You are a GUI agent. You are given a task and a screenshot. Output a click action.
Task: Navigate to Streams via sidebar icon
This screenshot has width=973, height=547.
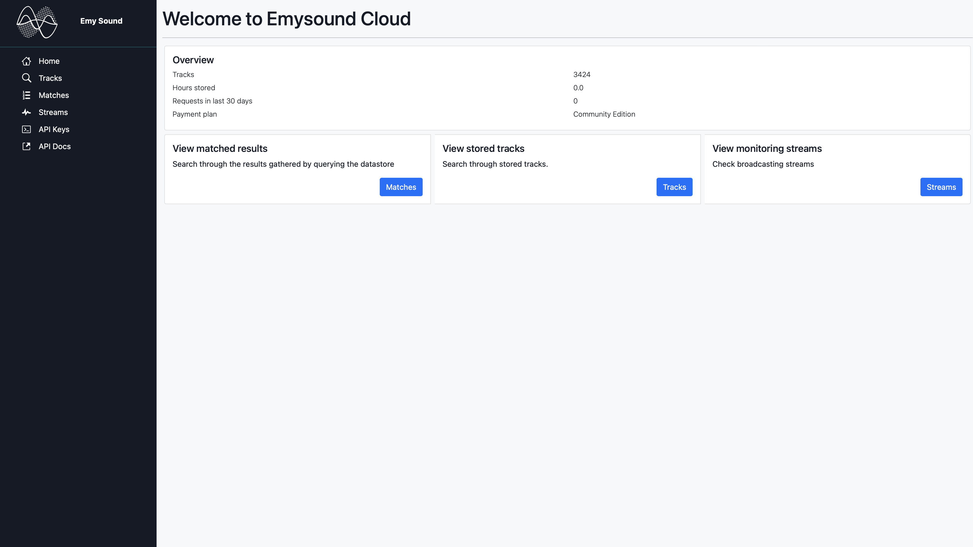tap(25, 111)
